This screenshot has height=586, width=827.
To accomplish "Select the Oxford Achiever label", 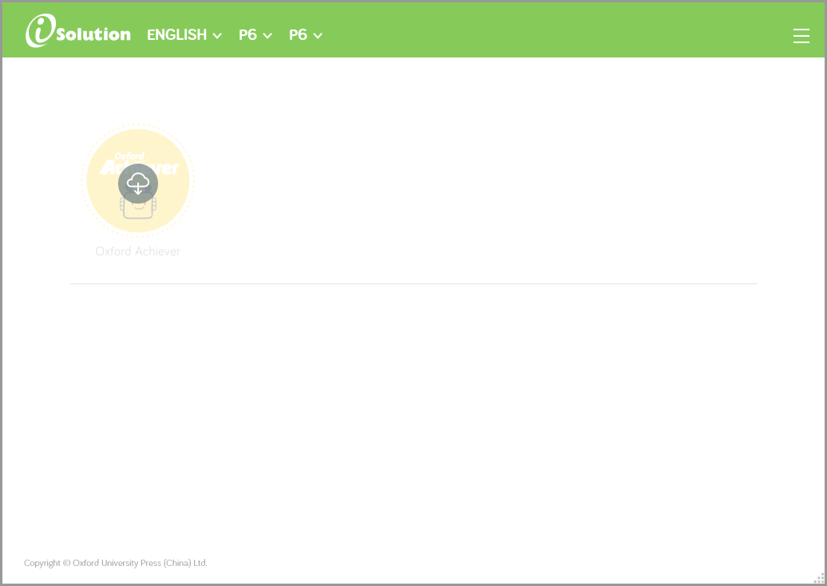I will coord(137,251).
